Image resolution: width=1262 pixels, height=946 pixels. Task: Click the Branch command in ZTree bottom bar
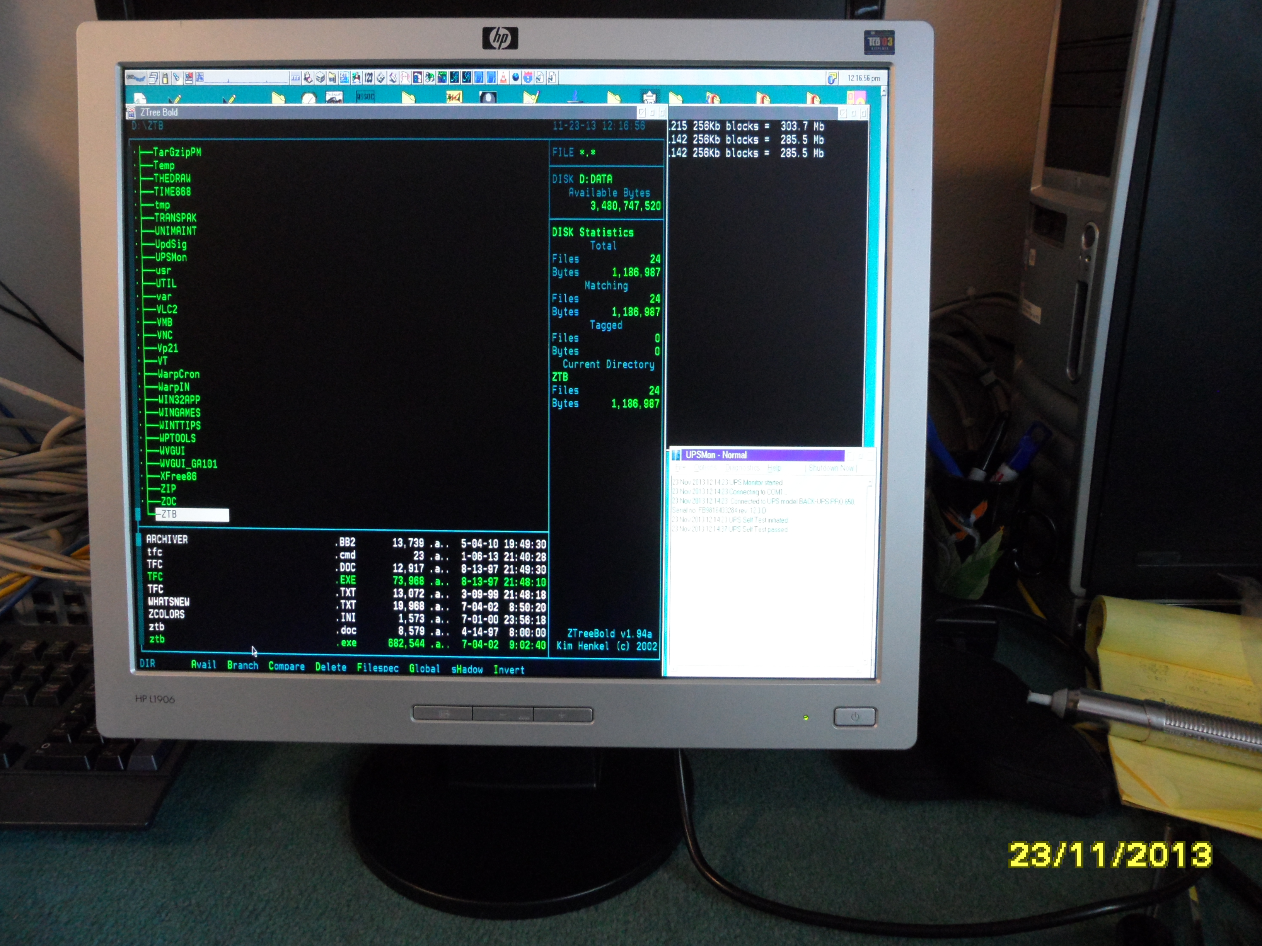[x=242, y=665]
